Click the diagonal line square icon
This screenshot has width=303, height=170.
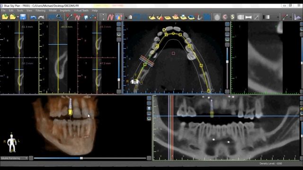(x=256, y=17)
